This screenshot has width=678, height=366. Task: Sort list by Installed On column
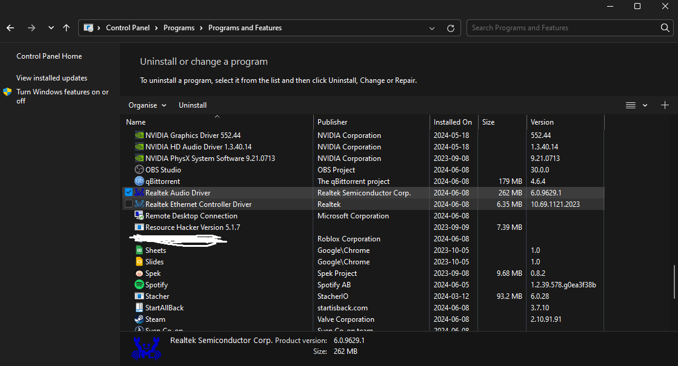[x=453, y=122]
